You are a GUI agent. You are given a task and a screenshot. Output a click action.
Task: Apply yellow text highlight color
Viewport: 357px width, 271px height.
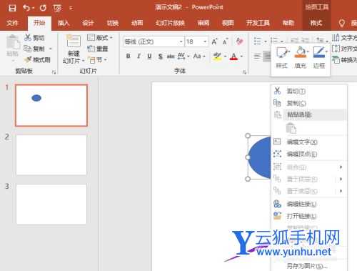(x=217, y=56)
